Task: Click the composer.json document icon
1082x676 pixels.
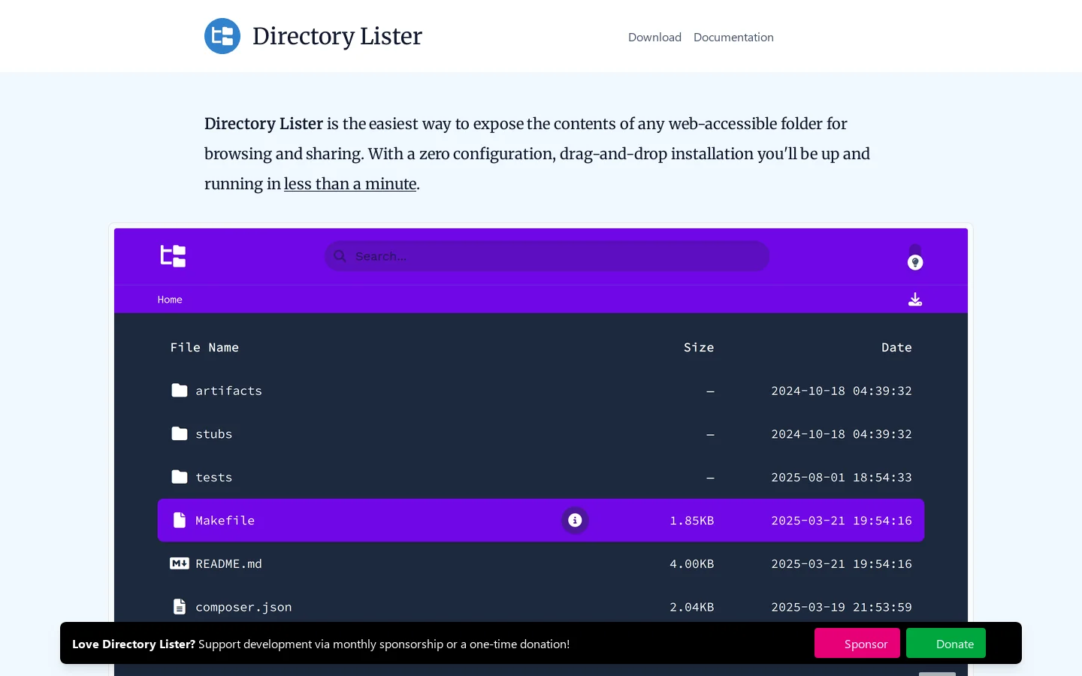Action: [x=179, y=607]
